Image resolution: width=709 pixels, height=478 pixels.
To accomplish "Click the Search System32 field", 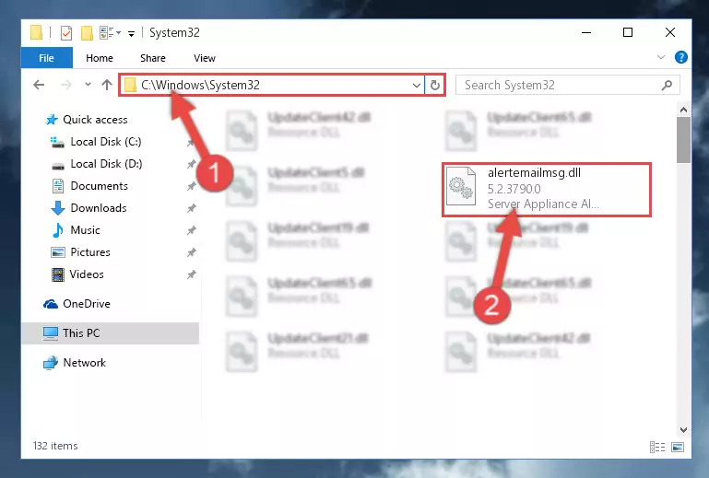I will point(567,85).
